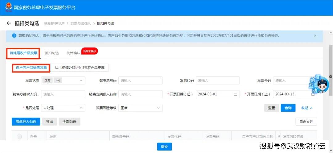Expand the 发票状态 dropdown
This screenshot has height=153, width=333.
[81, 81]
